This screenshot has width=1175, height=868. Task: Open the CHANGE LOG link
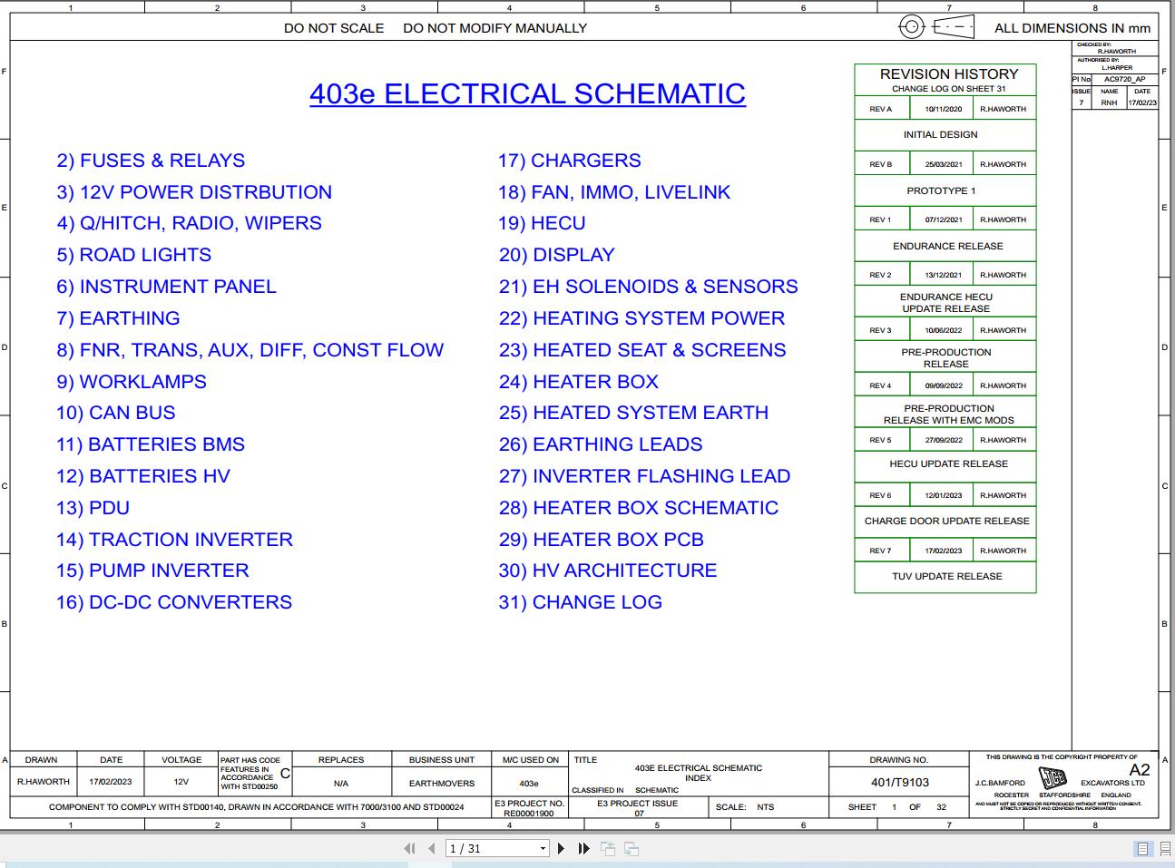[x=580, y=602]
